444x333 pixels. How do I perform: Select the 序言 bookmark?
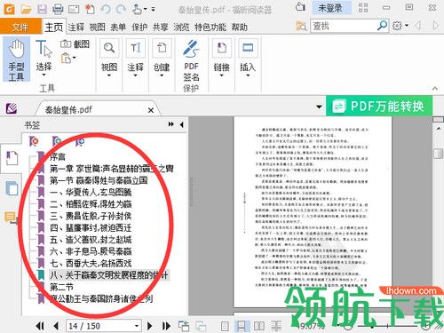[58, 156]
